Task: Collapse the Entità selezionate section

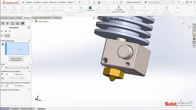Action: [x=29, y=41]
